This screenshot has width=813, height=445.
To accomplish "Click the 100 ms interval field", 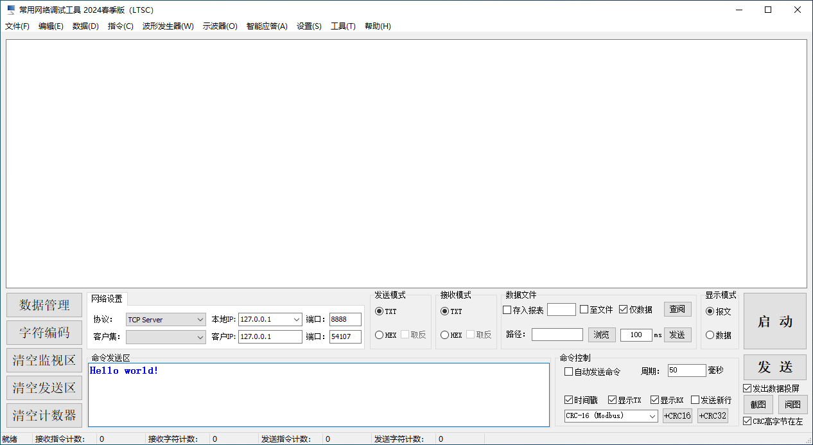I will [x=636, y=335].
